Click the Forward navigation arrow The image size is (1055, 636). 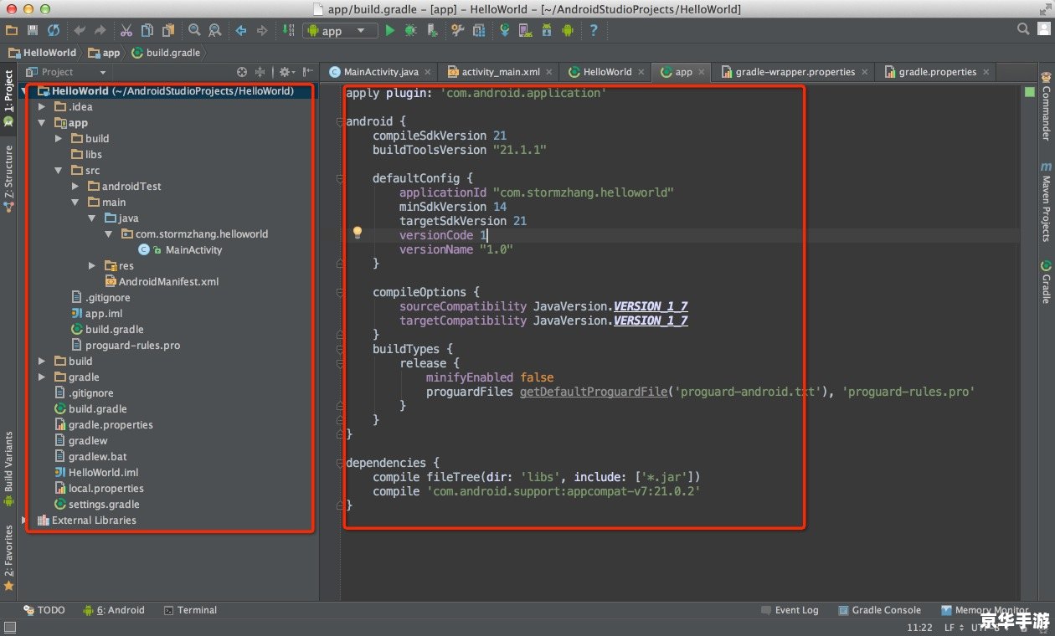[262, 30]
